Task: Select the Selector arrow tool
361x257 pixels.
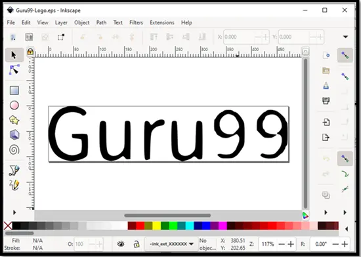Action: tap(14, 55)
